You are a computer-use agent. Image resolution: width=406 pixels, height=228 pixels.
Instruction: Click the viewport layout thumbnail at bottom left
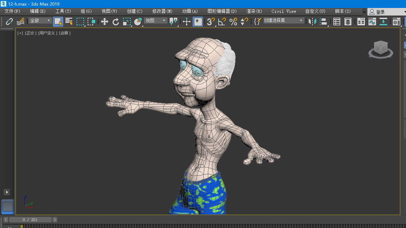point(8,206)
